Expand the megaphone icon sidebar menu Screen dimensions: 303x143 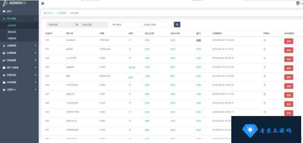[x=19, y=60]
